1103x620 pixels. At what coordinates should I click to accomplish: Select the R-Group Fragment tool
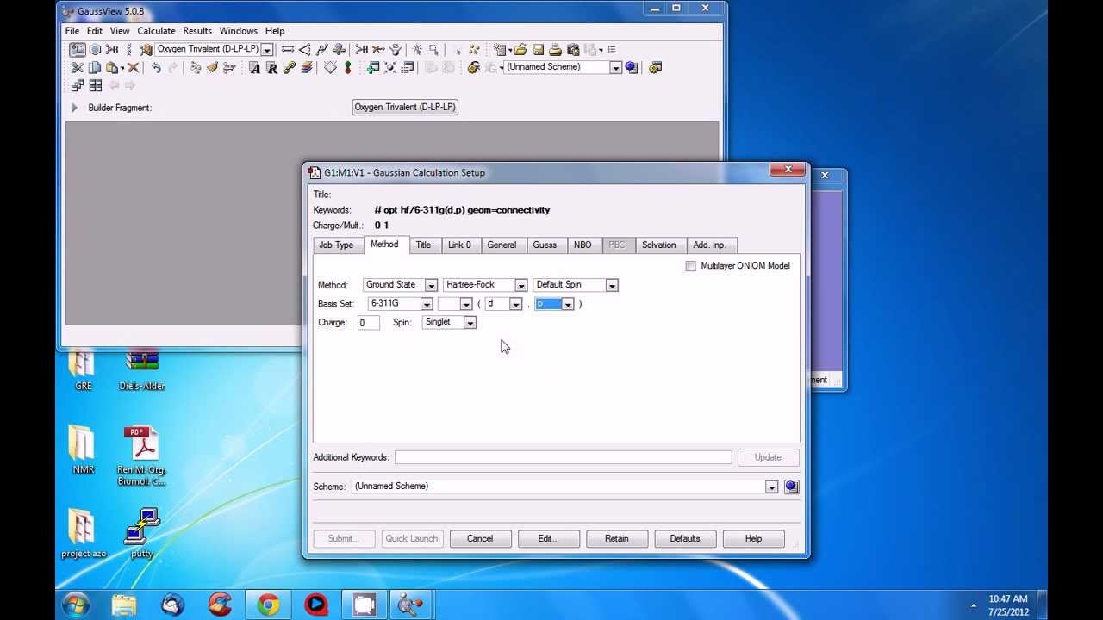[112, 49]
